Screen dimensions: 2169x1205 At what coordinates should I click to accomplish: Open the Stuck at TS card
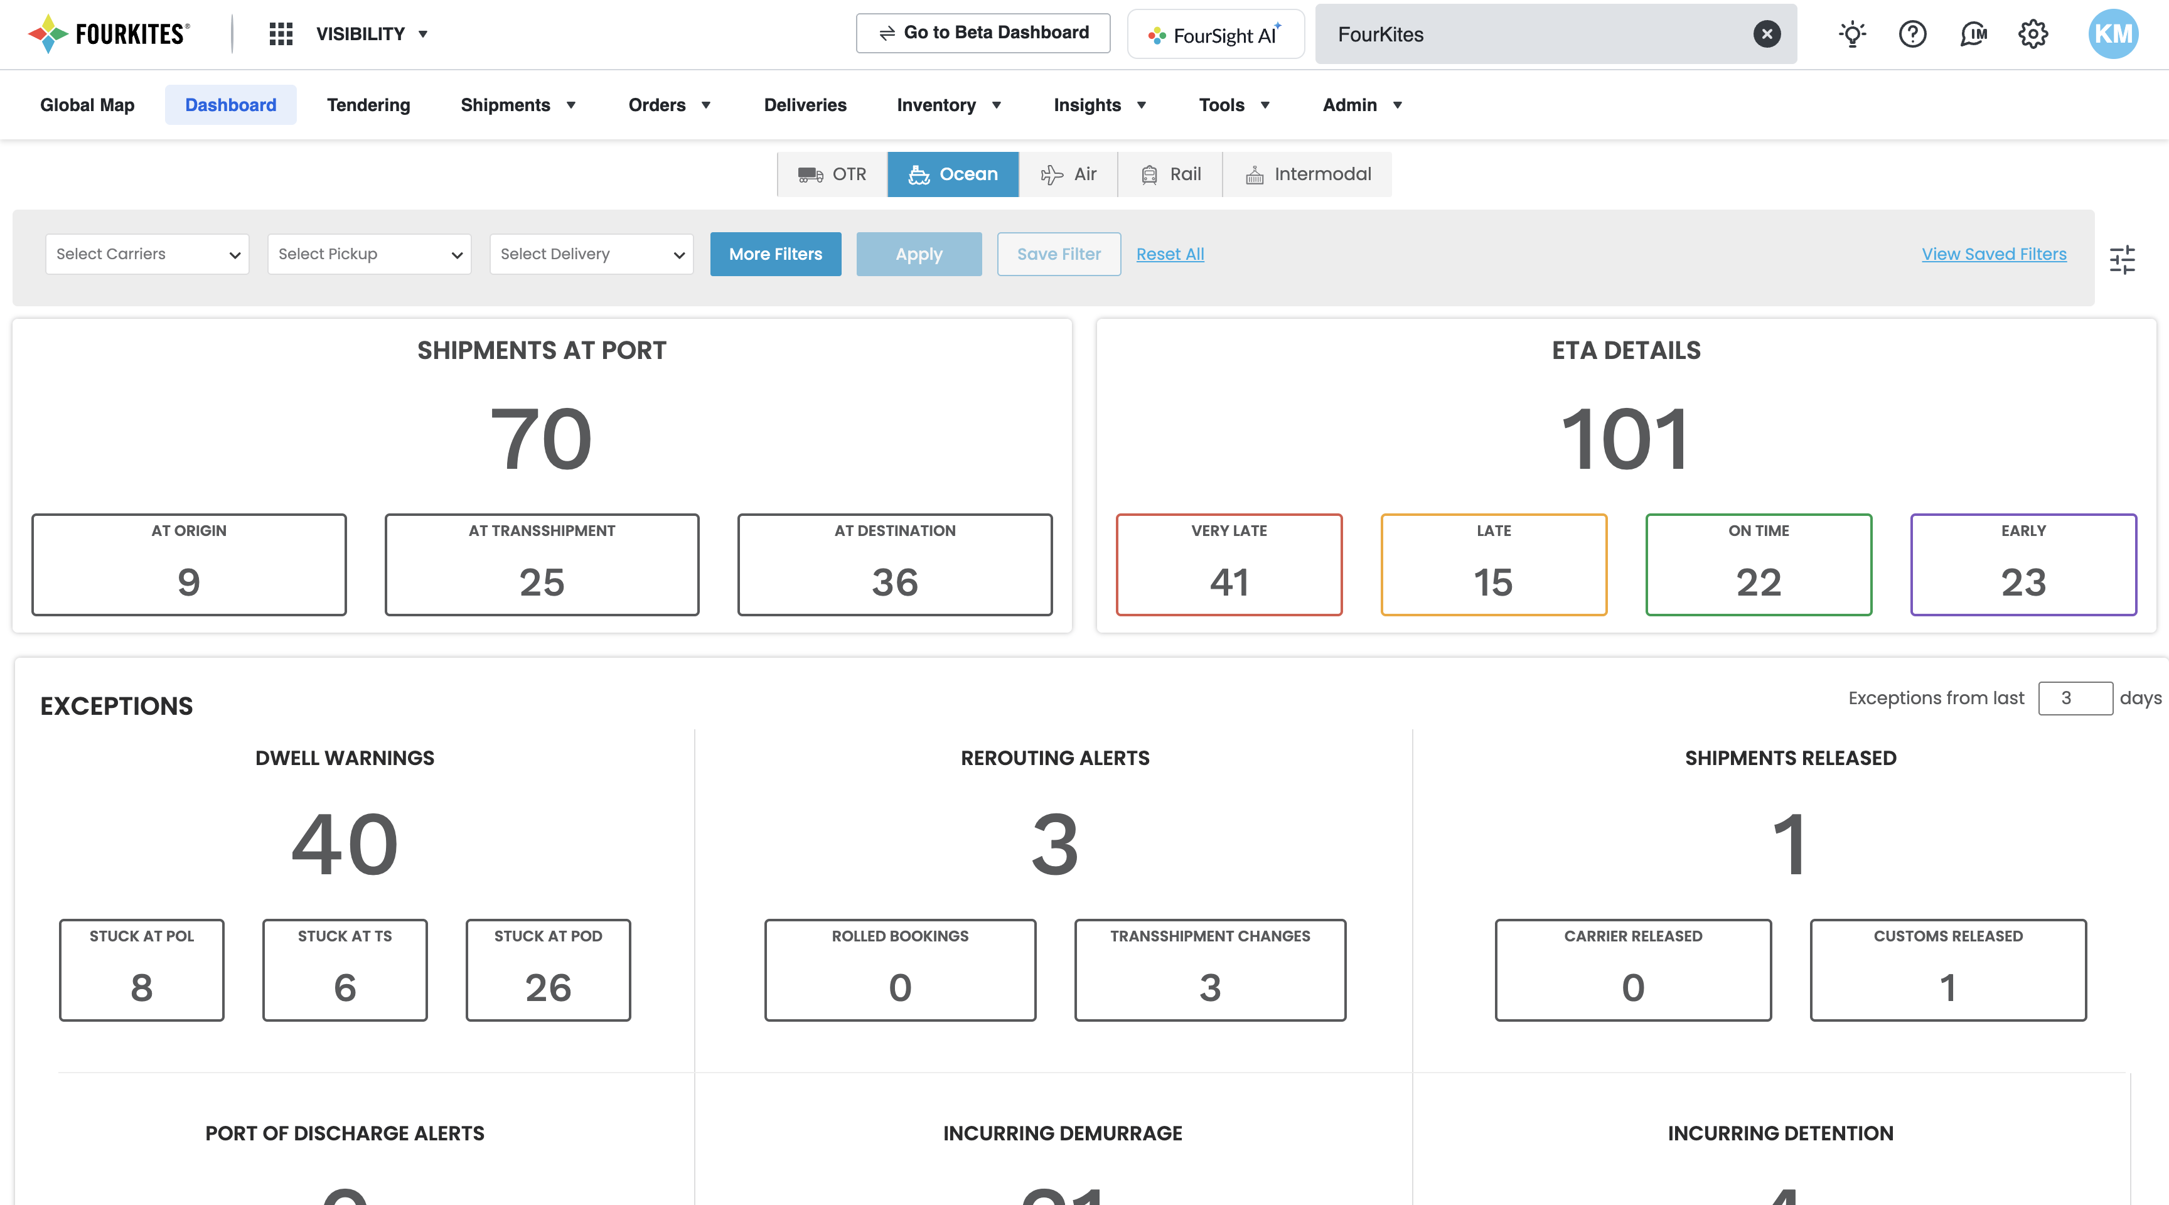345,970
